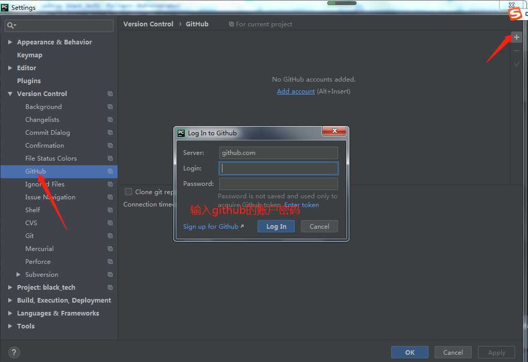This screenshot has width=528, height=362.
Task: Click the PyCharm icon in Log In dialog title
Action: tap(181, 133)
